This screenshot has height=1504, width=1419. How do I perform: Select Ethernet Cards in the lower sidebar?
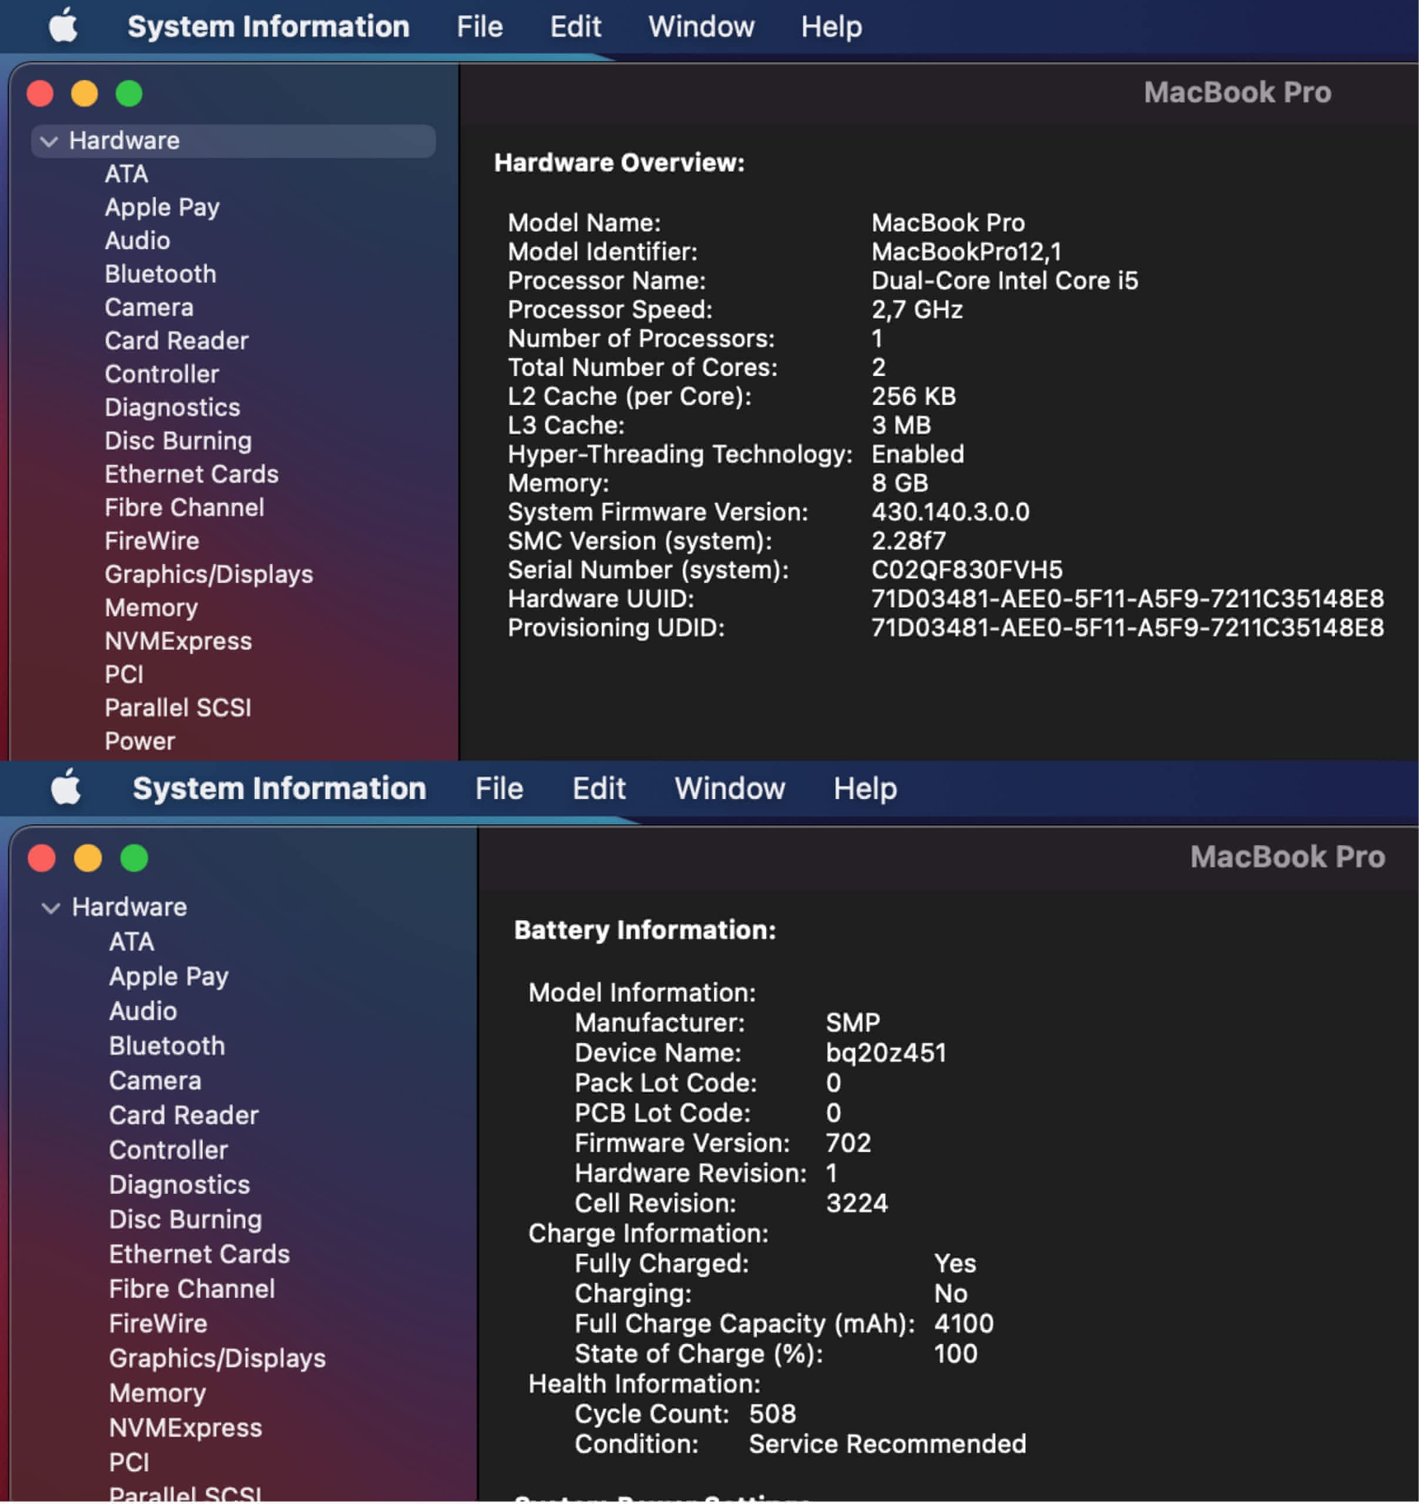199,1254
